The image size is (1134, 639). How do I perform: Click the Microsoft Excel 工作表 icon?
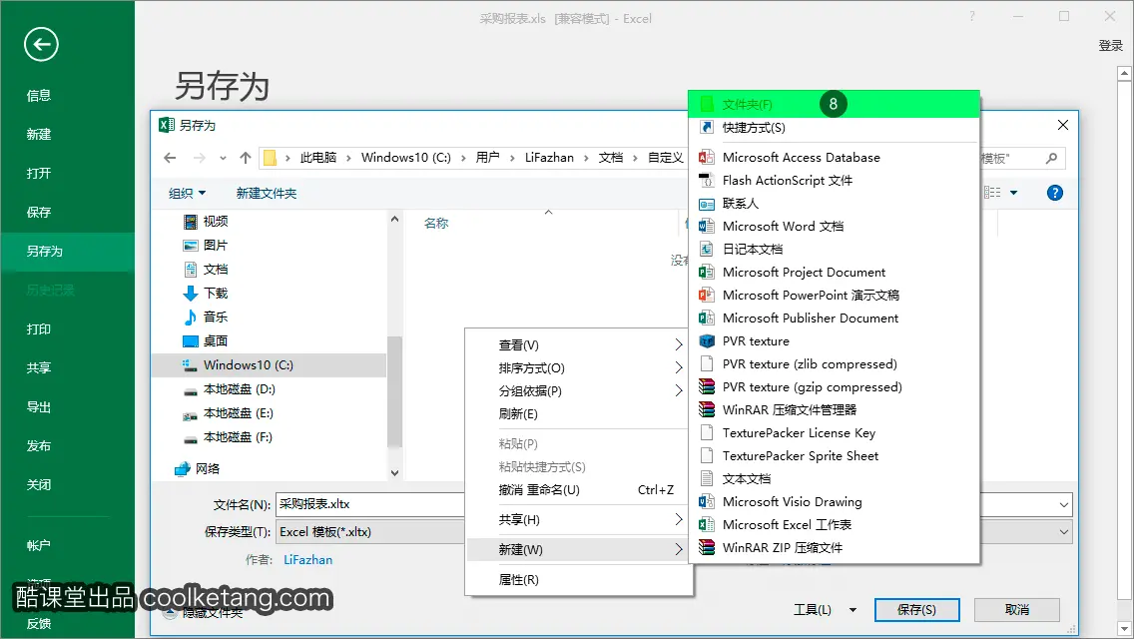(707, 524)
